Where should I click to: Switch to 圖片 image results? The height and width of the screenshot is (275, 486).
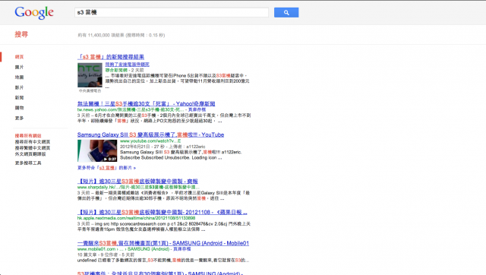(19, 67)
